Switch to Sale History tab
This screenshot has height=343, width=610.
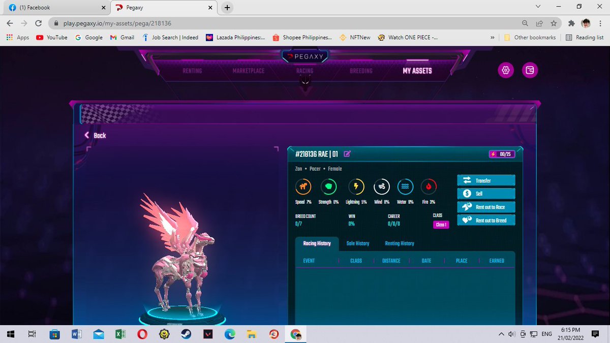(358, 243)
